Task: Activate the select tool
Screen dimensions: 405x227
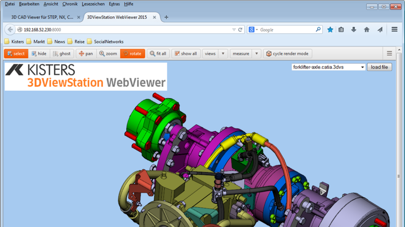Action: click(16, 54)
